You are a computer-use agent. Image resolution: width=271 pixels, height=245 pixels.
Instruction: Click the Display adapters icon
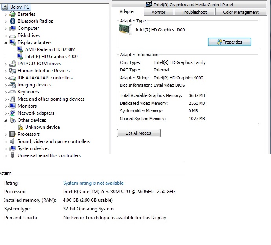coord(13,42)
